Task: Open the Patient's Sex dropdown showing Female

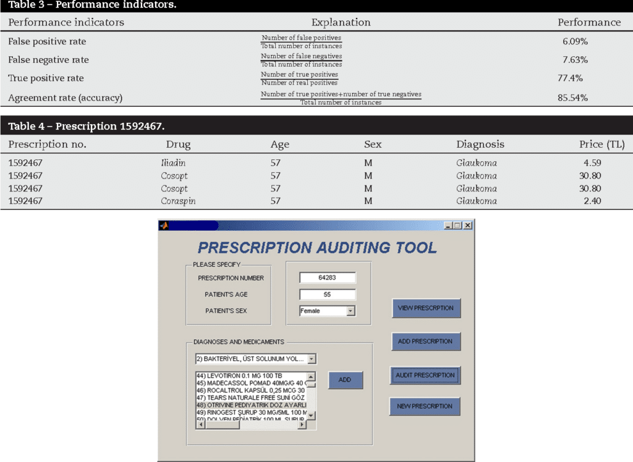Action: (350, 311)
